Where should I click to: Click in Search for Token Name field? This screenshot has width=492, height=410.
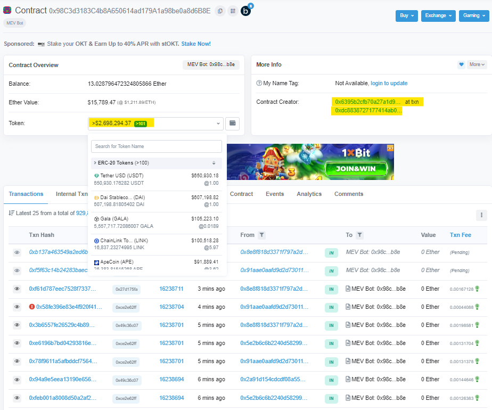[156, 146]
